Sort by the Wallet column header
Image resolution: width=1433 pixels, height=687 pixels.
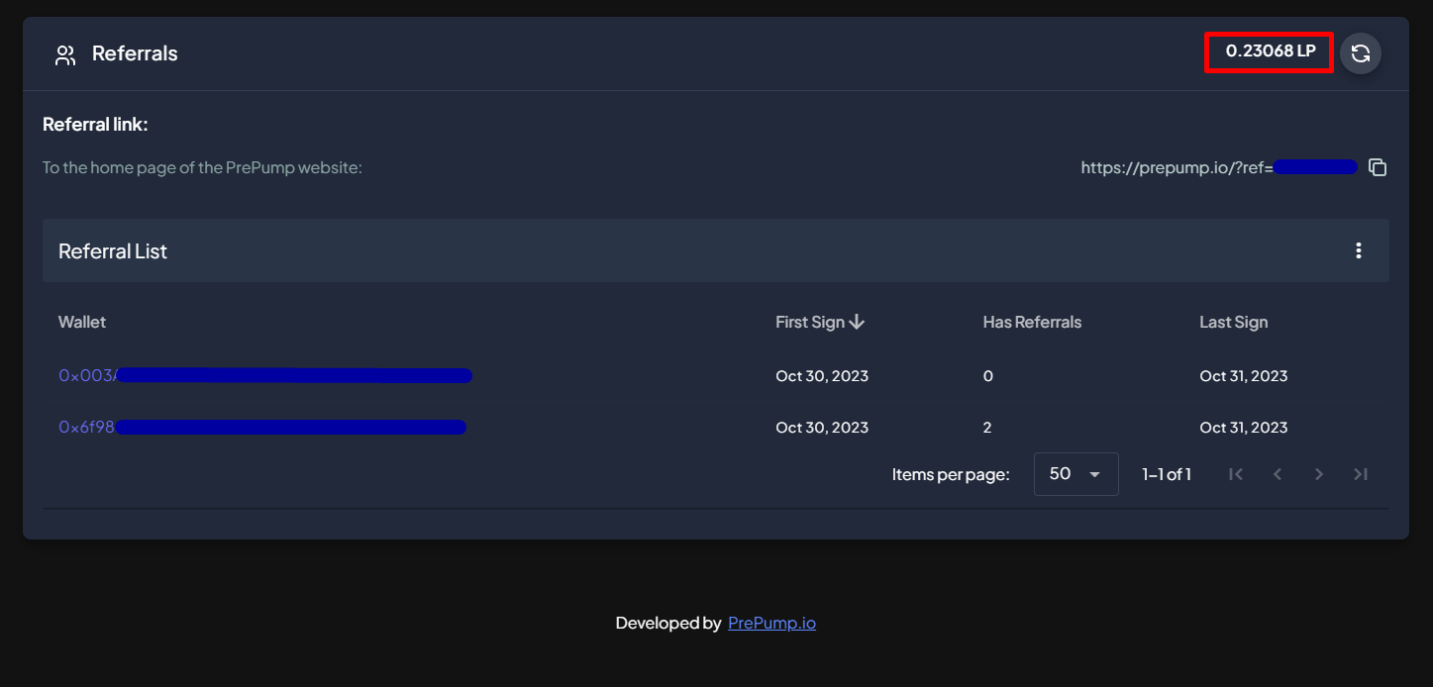coord(82,322)
